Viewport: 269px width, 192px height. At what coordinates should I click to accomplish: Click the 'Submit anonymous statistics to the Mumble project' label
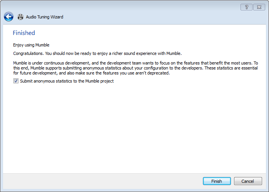(67, 81)
